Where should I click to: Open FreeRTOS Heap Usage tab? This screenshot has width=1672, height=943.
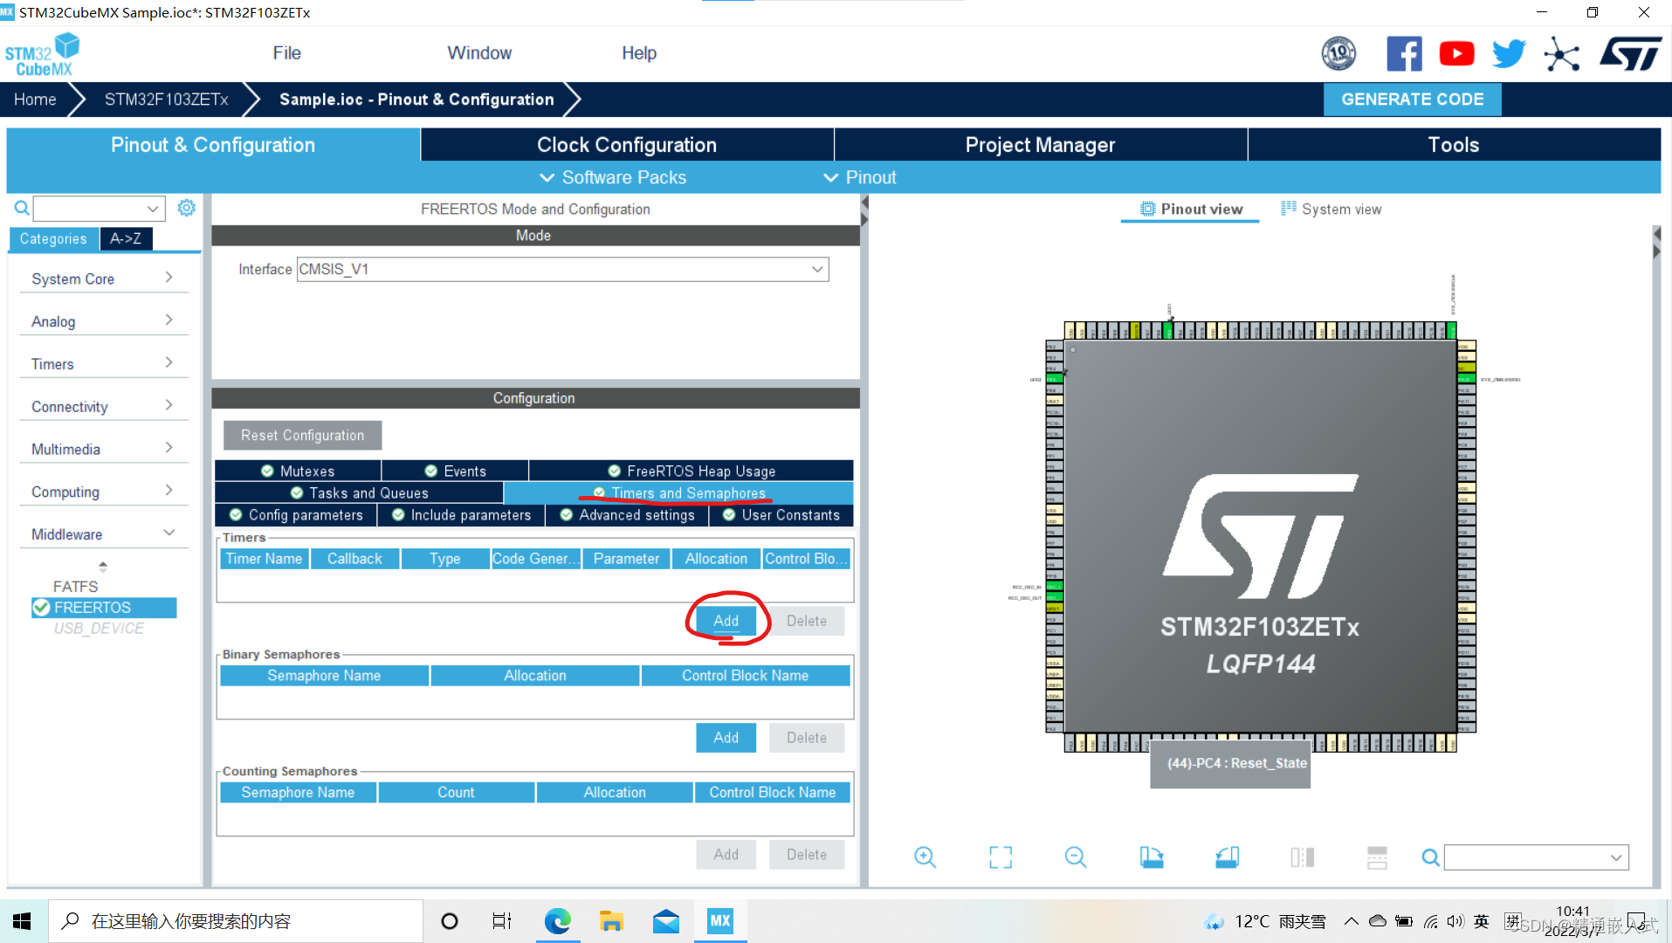pyautogui.click(x=692, y=471)
